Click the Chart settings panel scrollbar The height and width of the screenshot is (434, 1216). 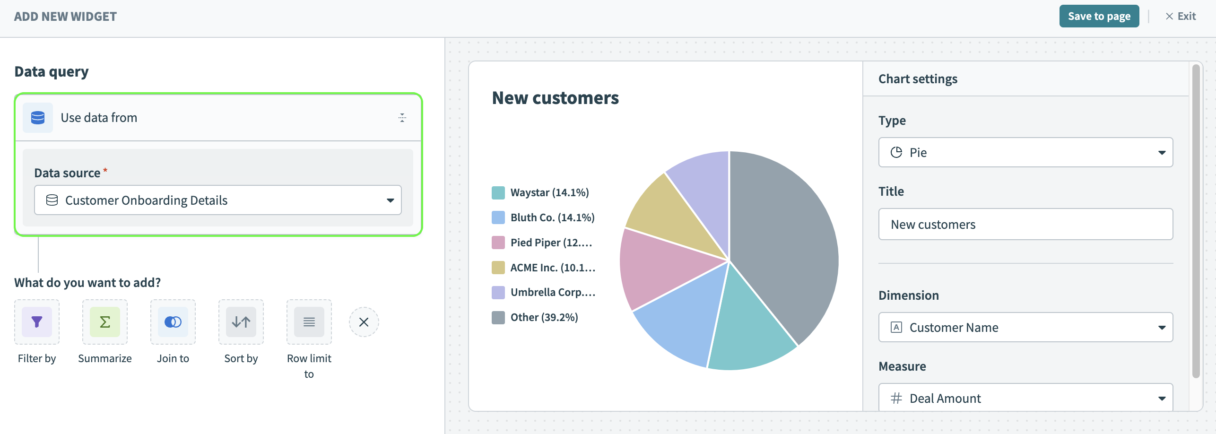click(1196, 222)
